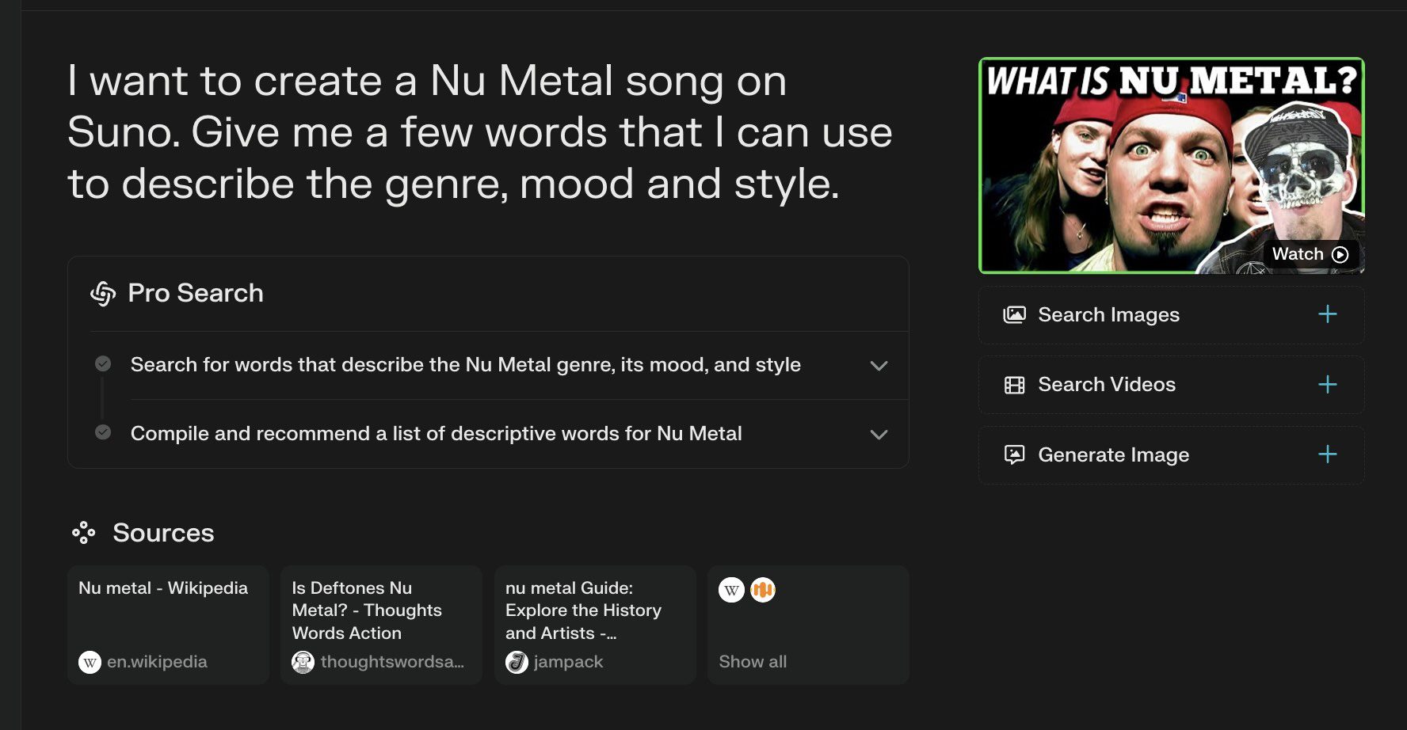Expand the 'Search for words' step chevron
Screen dimensions: 1407x730
[879, 366]
